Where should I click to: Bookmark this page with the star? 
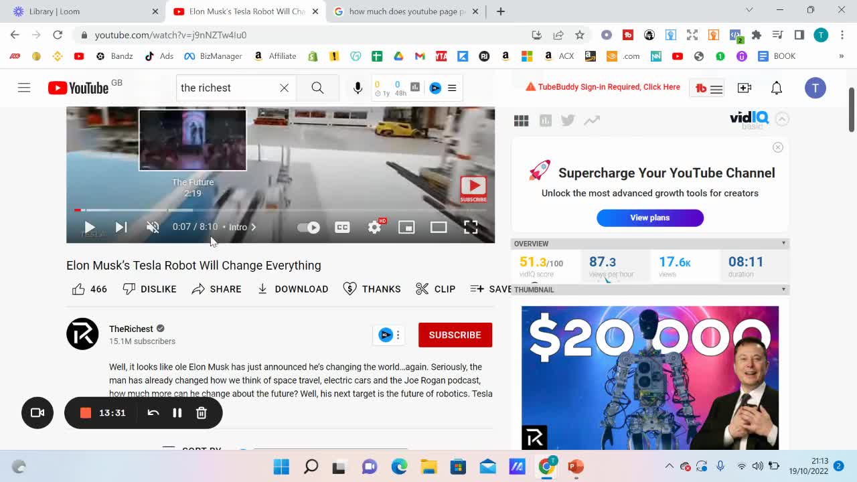coord(580,35)
